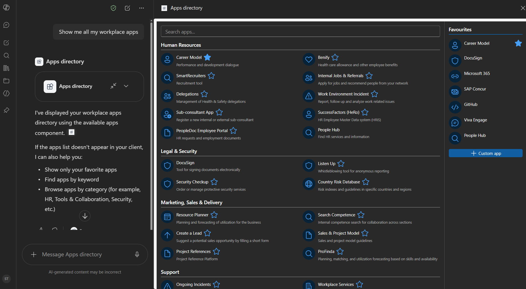Remove Career Model star in Favourites panel
The height and width of the screenshot is (289, 526).
pos(518,43)
